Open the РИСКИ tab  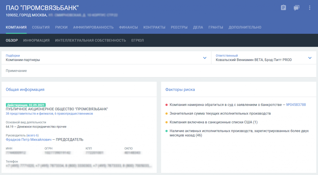coord(61,27)
